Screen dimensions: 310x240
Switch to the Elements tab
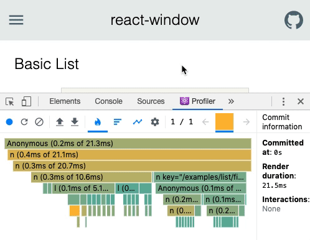[x=65, y=101]
